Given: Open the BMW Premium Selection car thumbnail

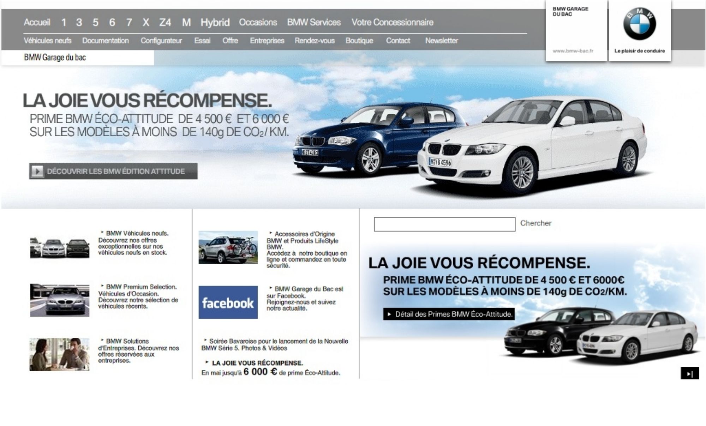Looking at the screenshot, I should click(59, 300).
